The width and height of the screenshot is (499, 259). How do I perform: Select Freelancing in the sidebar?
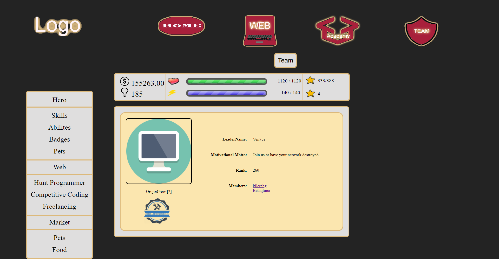click(60, 206)
